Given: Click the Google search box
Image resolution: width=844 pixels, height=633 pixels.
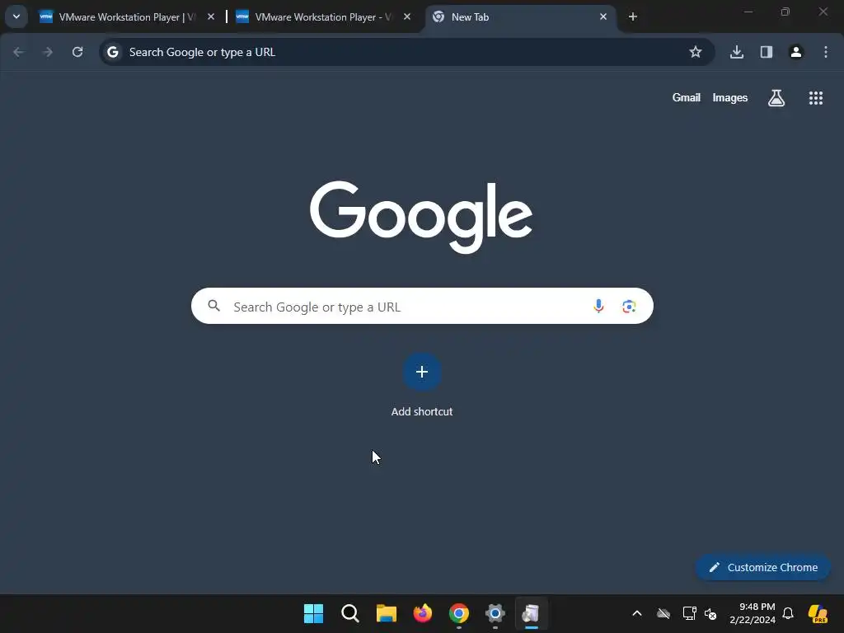Looking at the screenshot, I should tap(422, 307).
